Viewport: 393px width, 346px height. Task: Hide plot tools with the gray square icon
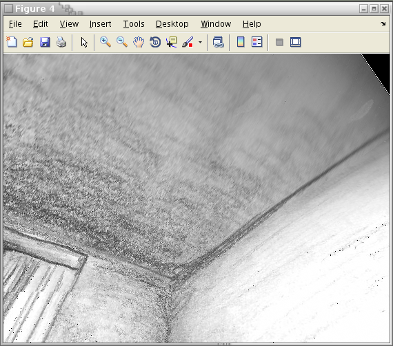[279, 42]
